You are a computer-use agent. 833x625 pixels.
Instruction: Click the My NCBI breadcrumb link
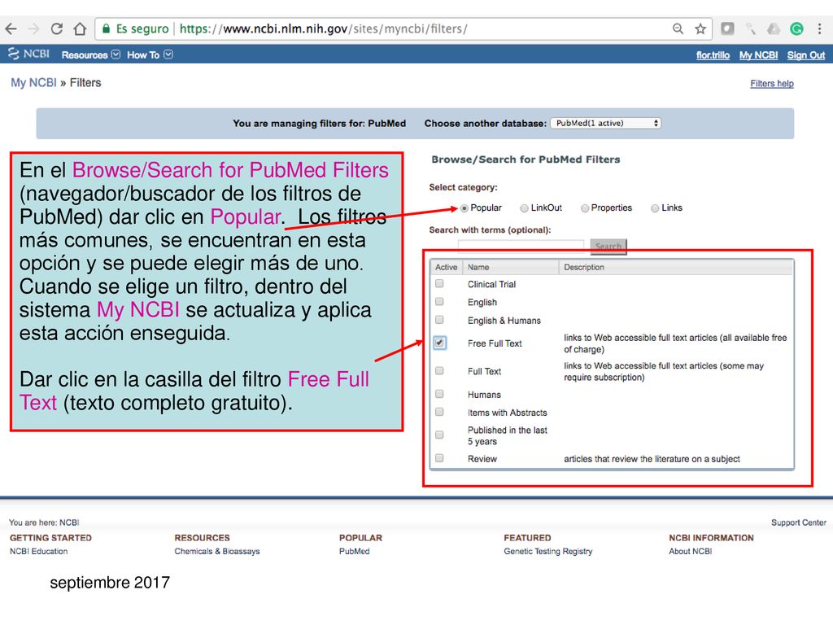click(33, 83)
